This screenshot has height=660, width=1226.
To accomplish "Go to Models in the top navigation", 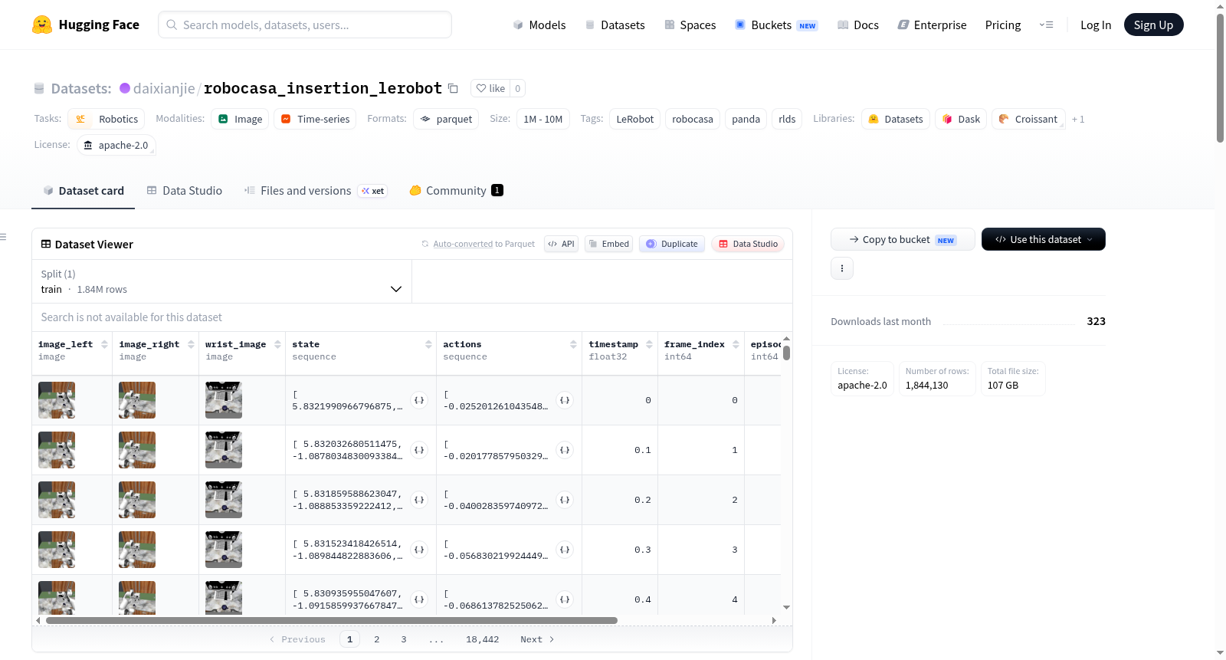I will pyautogui.click(x=539, y=25).
